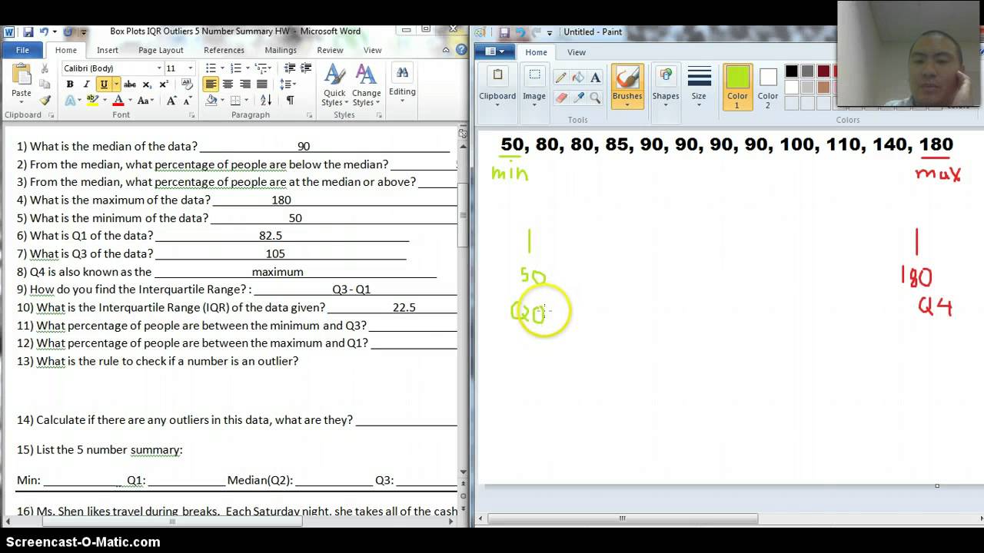984x553 pixels.
Task: Click the Save icon in Word's quick access toolbar
Action: 28,32
